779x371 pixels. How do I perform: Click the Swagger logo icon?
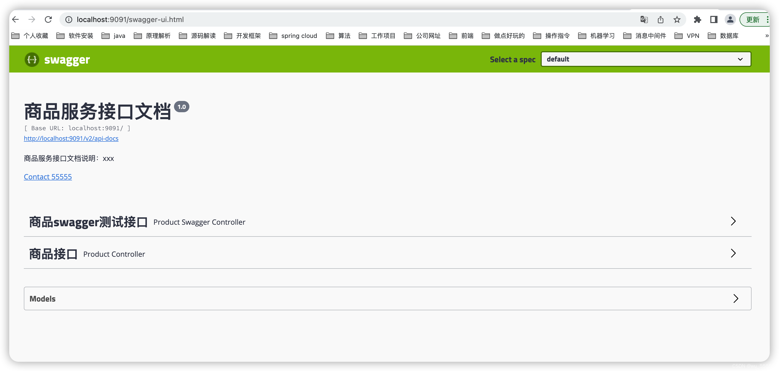32,59
